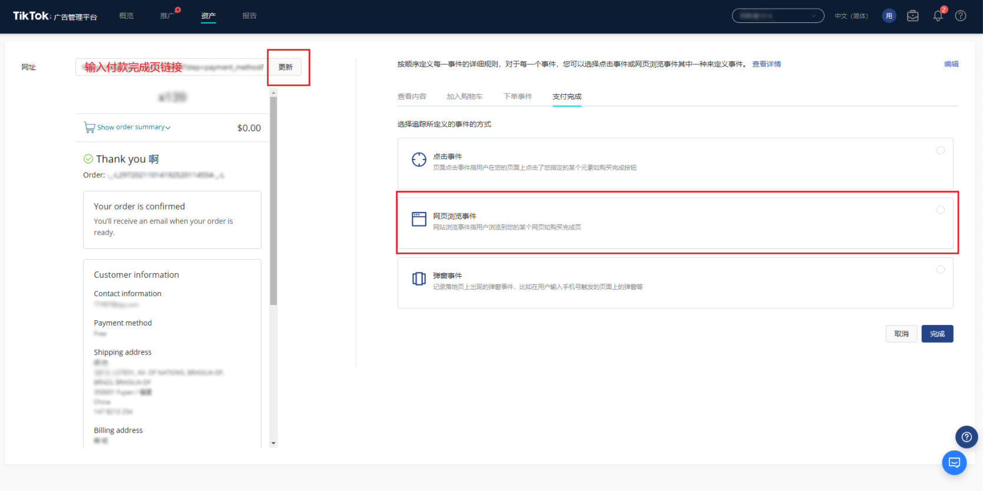
Task: Click the preview pane vertical scrollbar
Action: click(273, 200)
